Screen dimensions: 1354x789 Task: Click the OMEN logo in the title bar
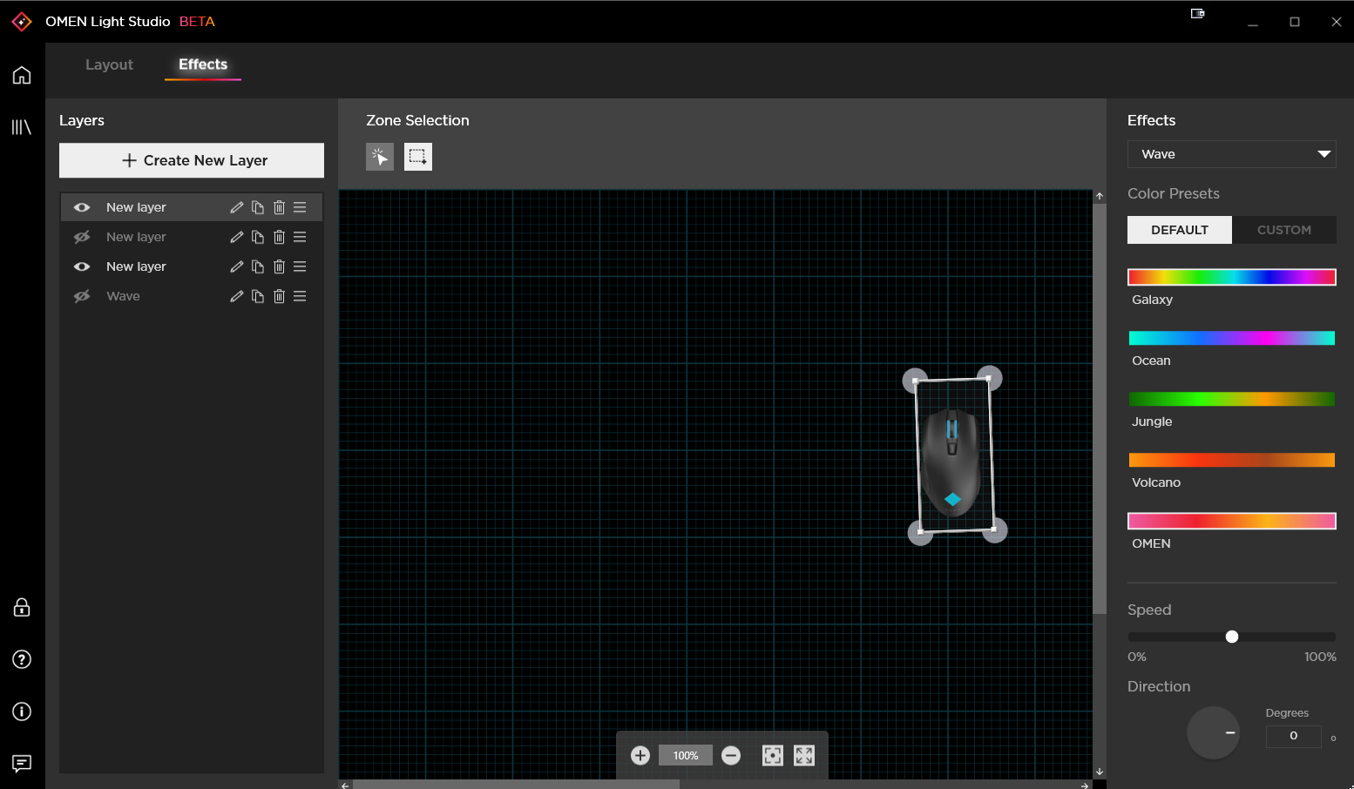click(x=22, y=22)
